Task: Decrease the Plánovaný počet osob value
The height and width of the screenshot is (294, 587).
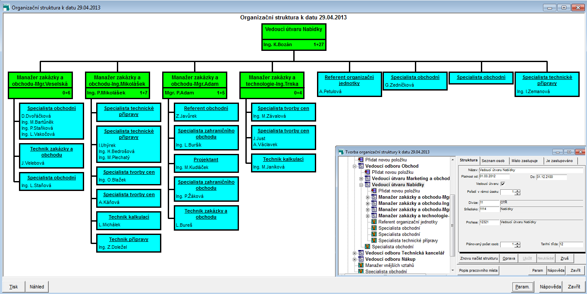Action: [x=518, y=246]
